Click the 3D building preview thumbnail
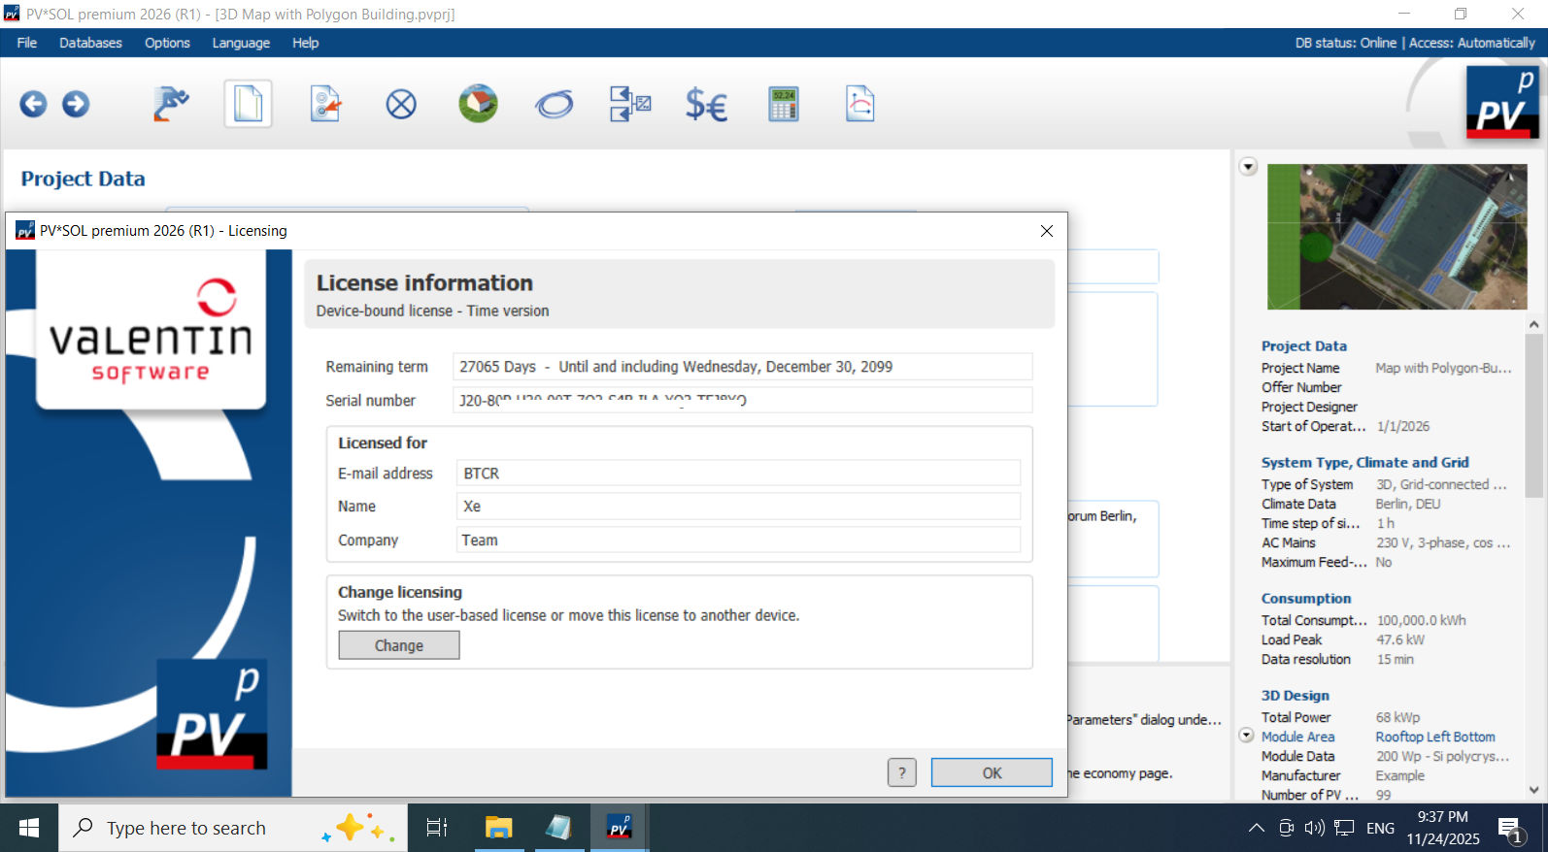The height and width of the screenshot is (852, 1548). coord(1397,237)
